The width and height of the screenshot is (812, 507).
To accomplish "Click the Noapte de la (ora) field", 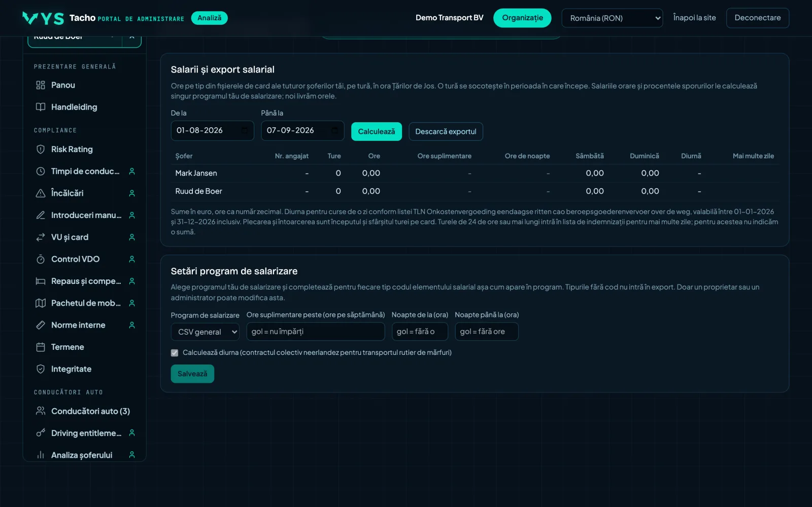I will pos(420,332).
